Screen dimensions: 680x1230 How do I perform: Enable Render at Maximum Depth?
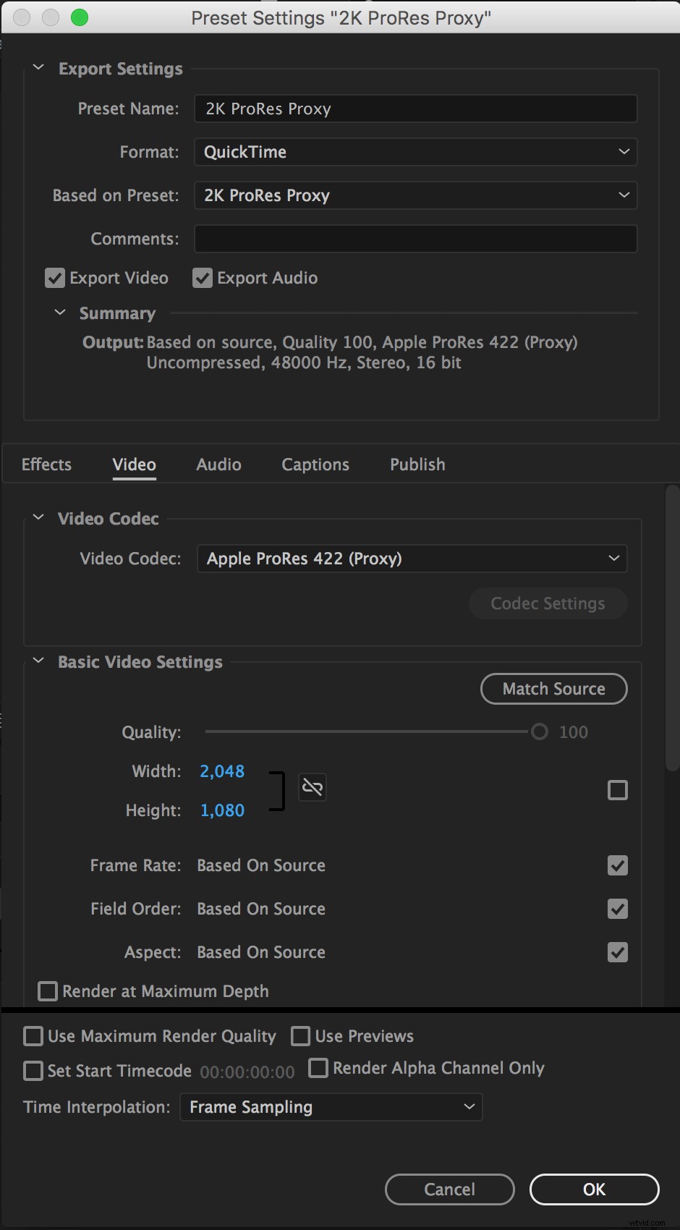click(48, 991)
